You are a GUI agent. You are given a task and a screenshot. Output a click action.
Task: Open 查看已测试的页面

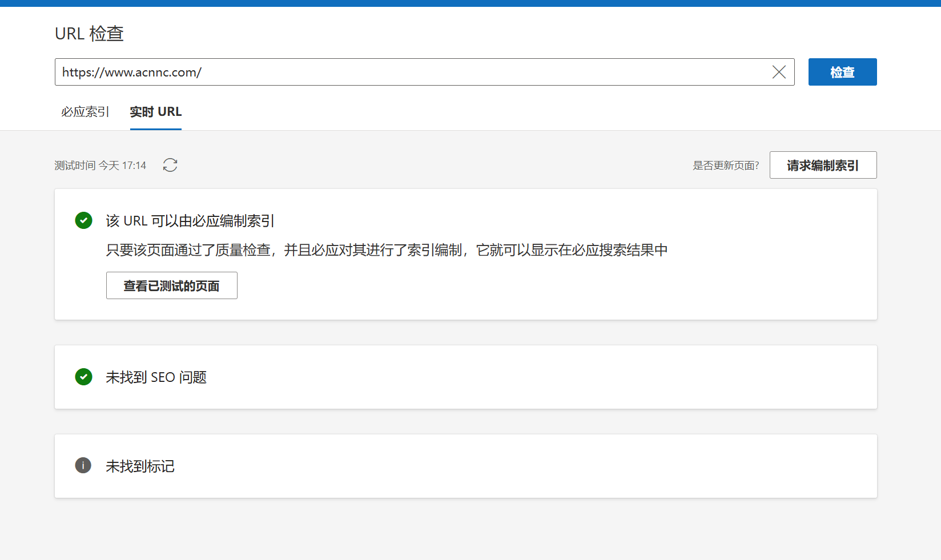tap(172, 285)
